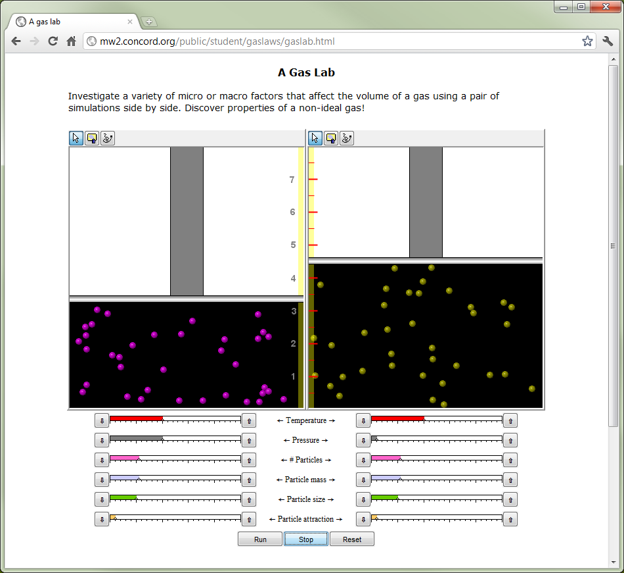
Task: Decrease left simulation Temperature with its down stepper
Action: [x=102, y=420]
